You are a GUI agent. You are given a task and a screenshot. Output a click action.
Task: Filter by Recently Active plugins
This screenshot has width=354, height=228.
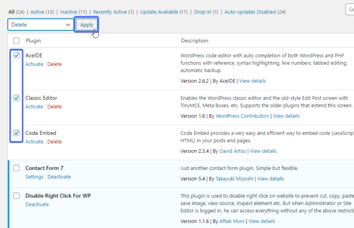pos(110,12)
